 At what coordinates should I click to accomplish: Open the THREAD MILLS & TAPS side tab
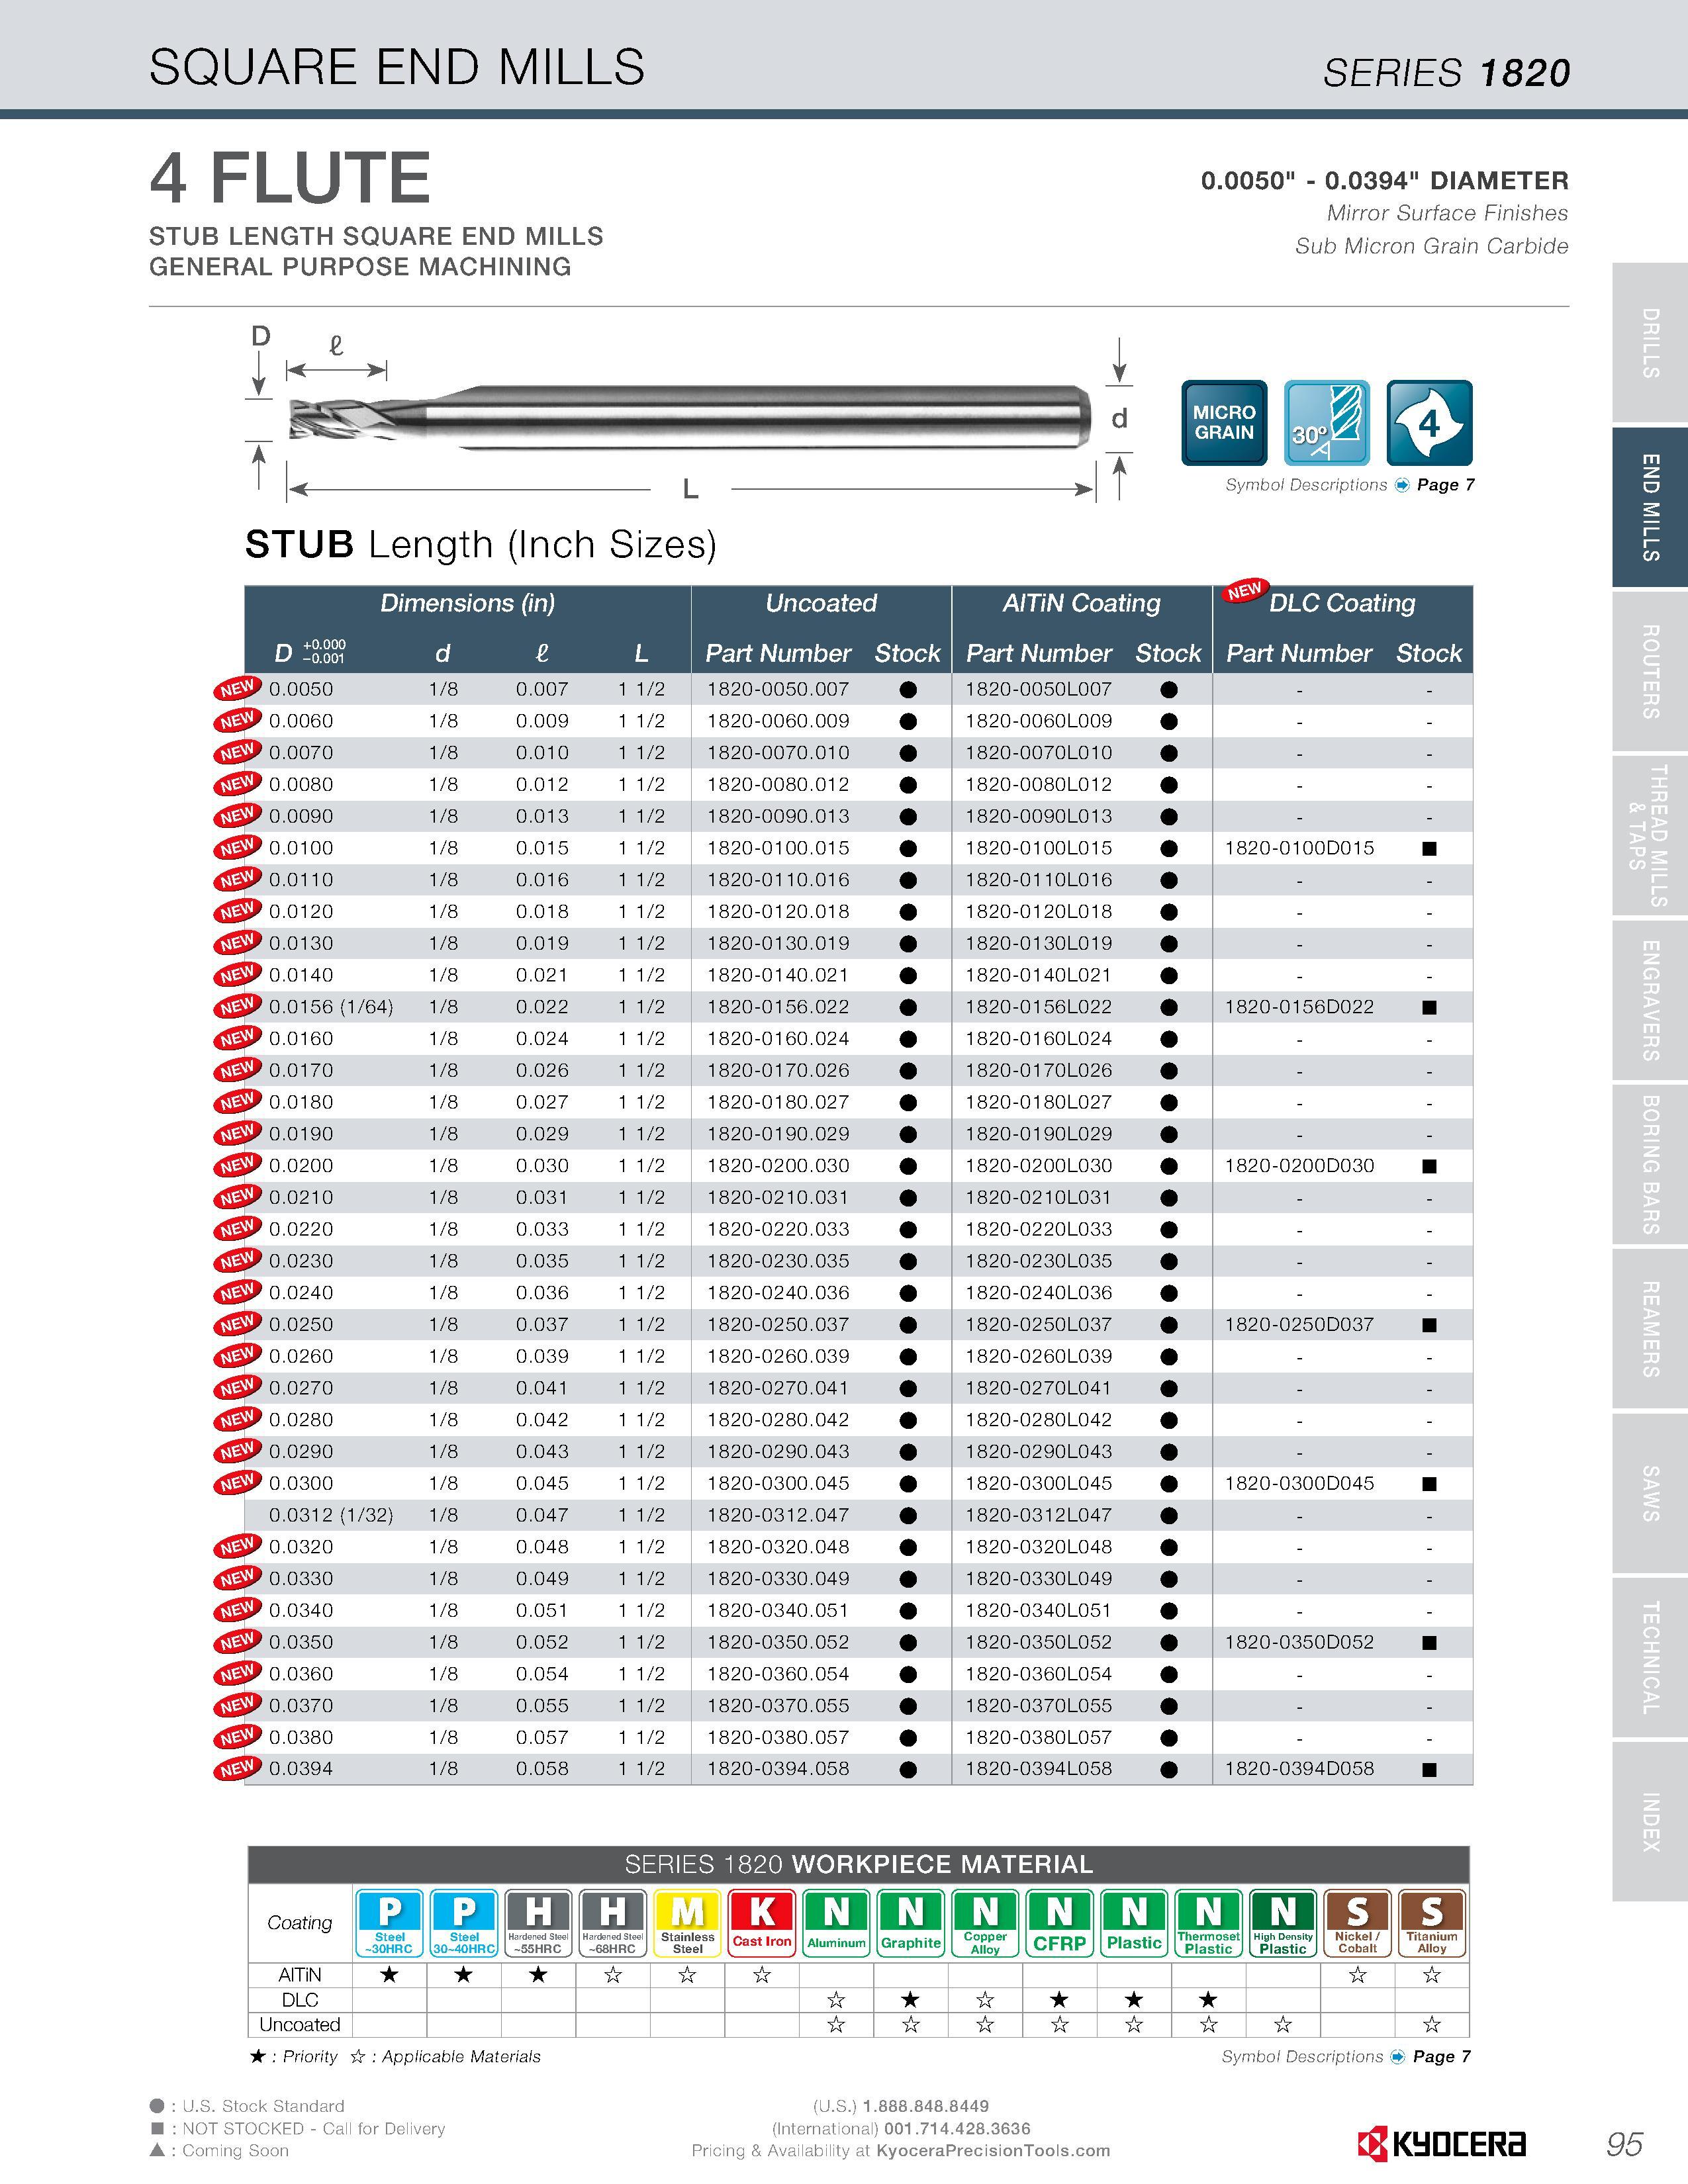(1650, 836)
